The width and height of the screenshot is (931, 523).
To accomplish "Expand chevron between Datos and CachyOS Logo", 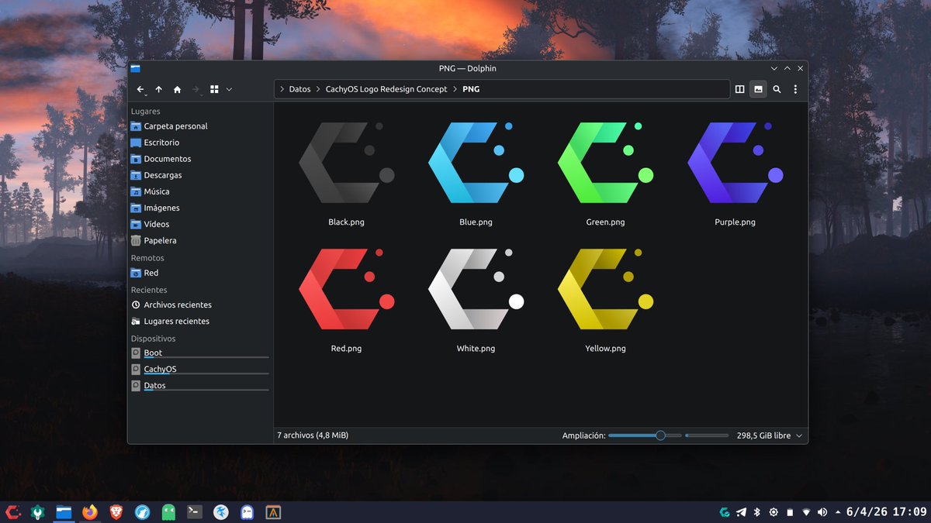I will pyautogui.click(x=318, y=89).
